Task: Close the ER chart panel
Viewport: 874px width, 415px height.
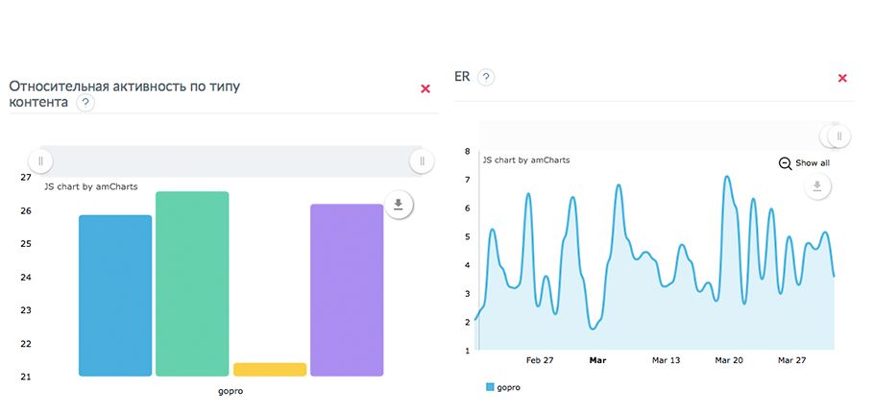Action: coord(842,78)
